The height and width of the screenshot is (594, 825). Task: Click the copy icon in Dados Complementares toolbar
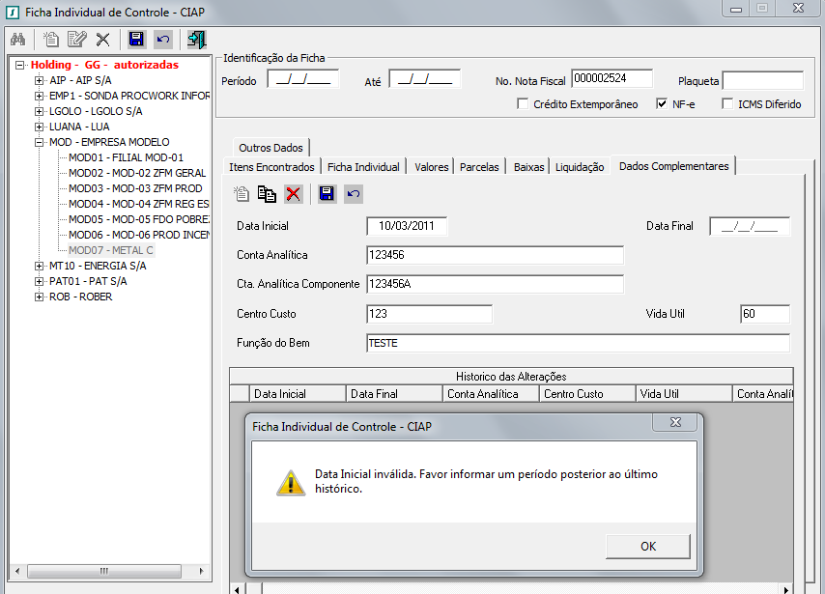coord(268,194)
